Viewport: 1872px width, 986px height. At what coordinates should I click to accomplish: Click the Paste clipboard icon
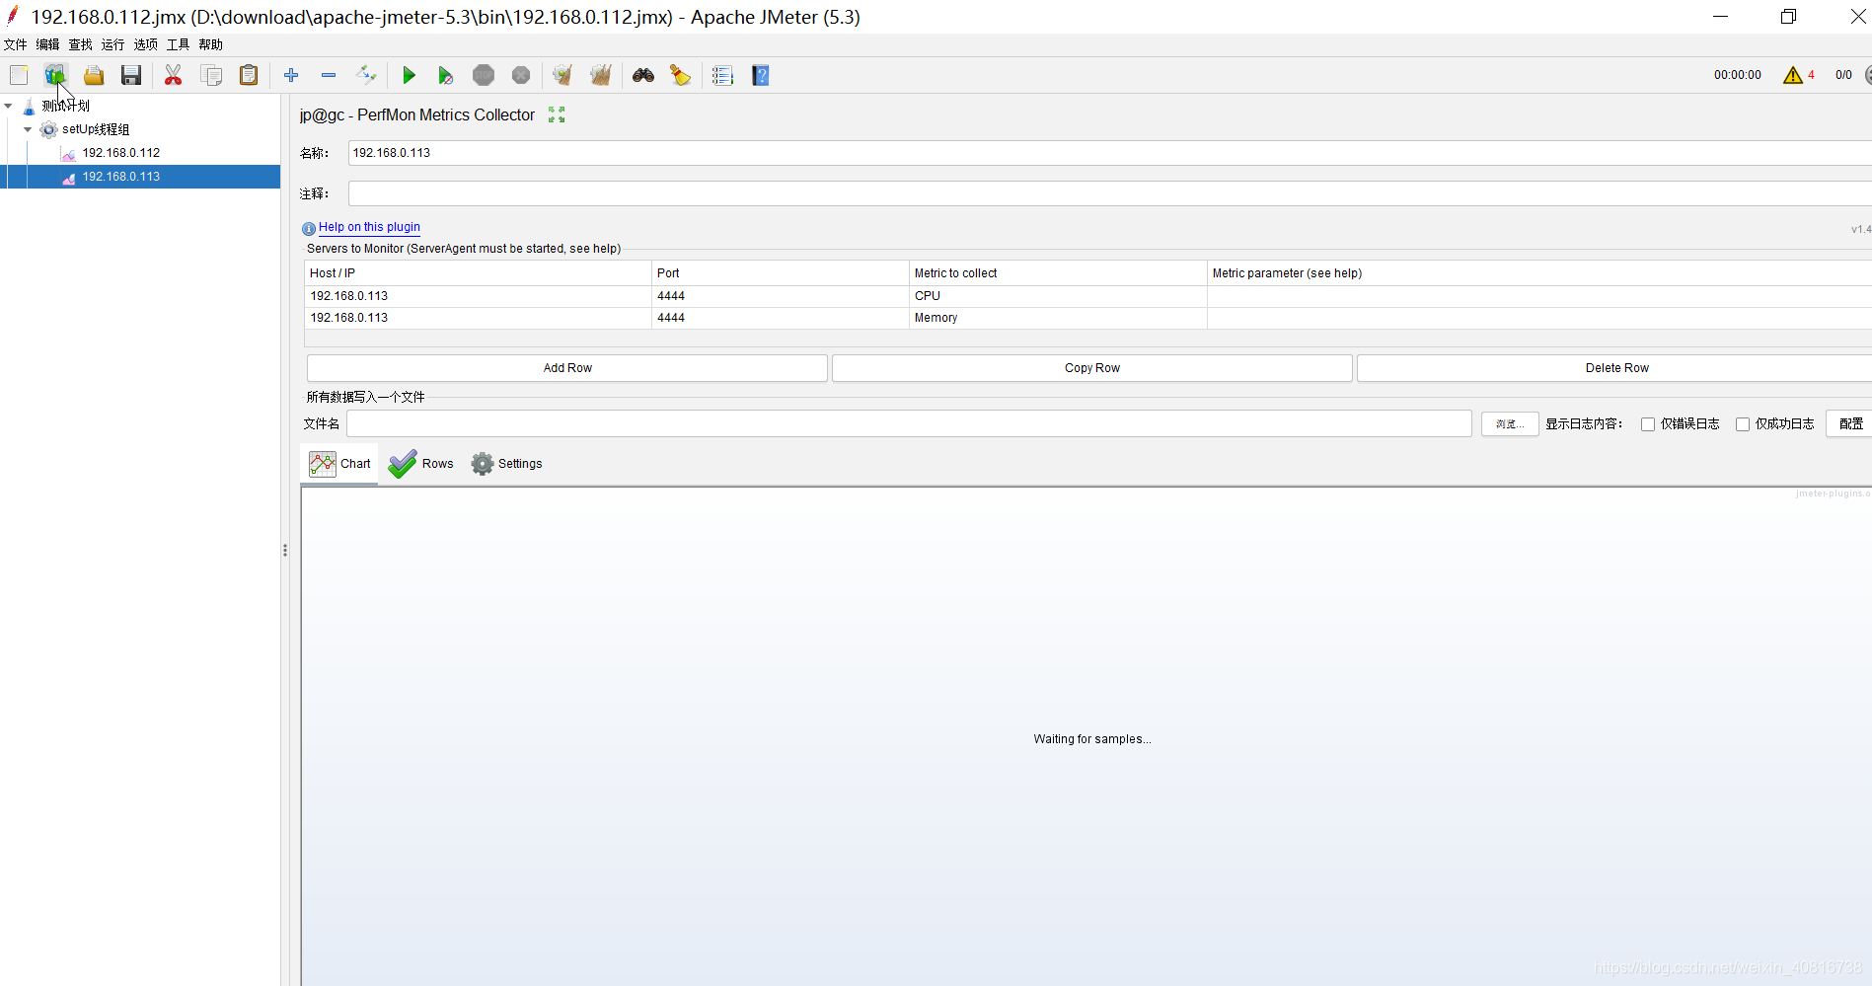pyautogui.click(x=249, y=75)
